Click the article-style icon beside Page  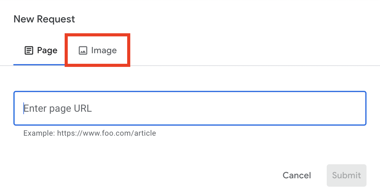[29, 50]
